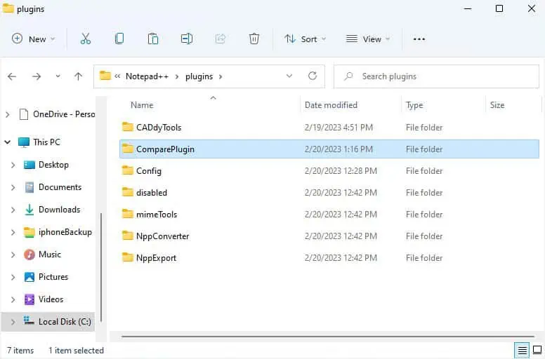Expand the Documents tree node
This screenshot has height=359, width=545.
point(13,187)
